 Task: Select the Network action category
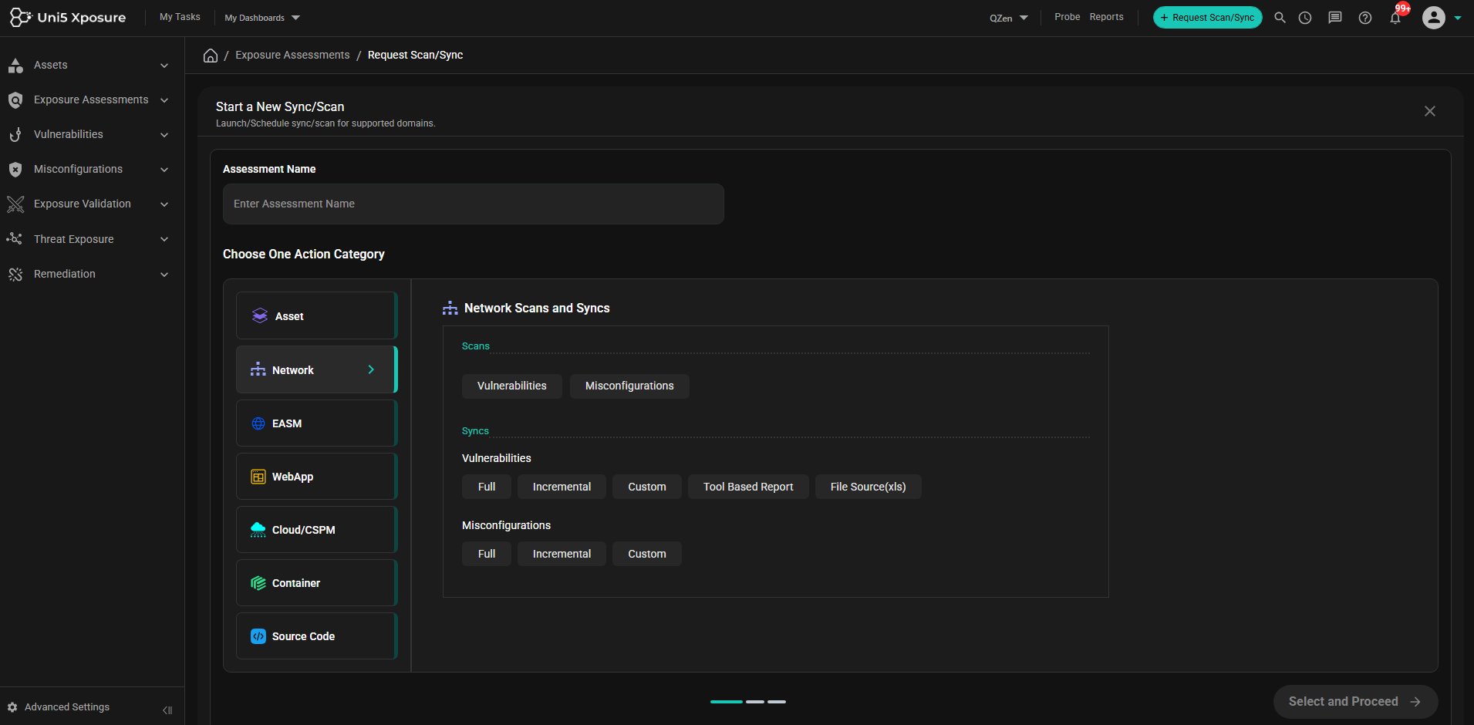(316, 369)
